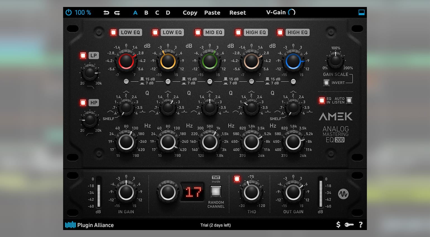Click the redo arrow icon

click(117, 13)
